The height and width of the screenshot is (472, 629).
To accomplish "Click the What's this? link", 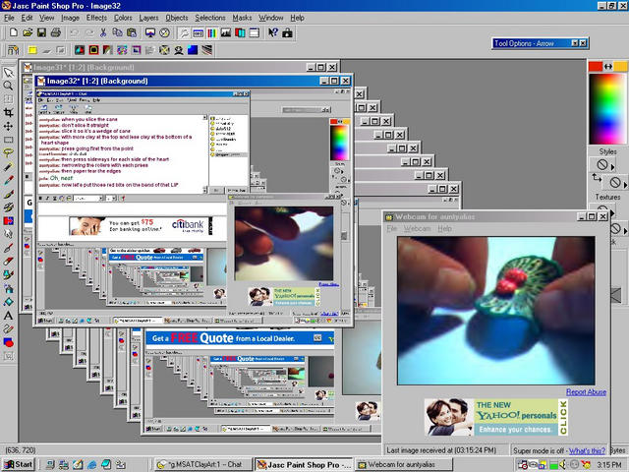I will click(587, 450).
